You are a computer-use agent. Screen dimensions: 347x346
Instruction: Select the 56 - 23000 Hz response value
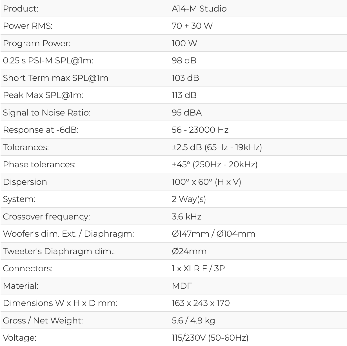pyautogui.click(x=200, y=130)
